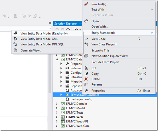Screen dimensions: 158x131
Task: Select Run Test(s) from context menu
Action: 99,4
